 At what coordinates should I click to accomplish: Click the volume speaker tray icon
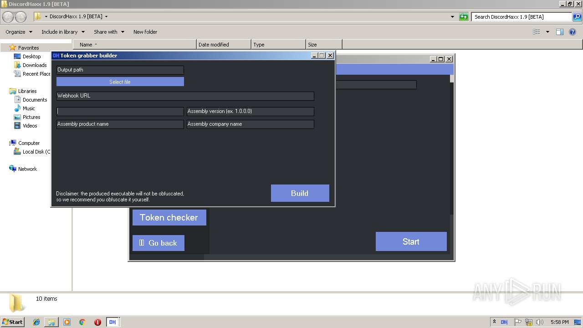tap(540, 322)
